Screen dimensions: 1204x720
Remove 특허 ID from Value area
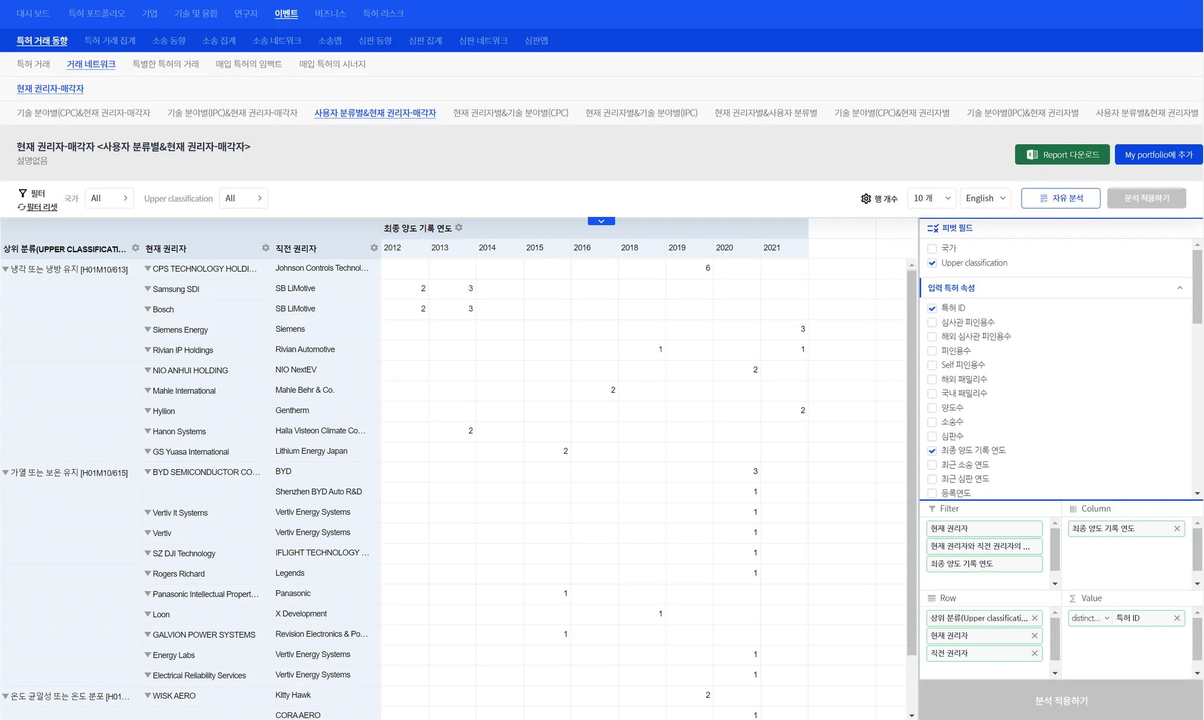(1177, 618)
